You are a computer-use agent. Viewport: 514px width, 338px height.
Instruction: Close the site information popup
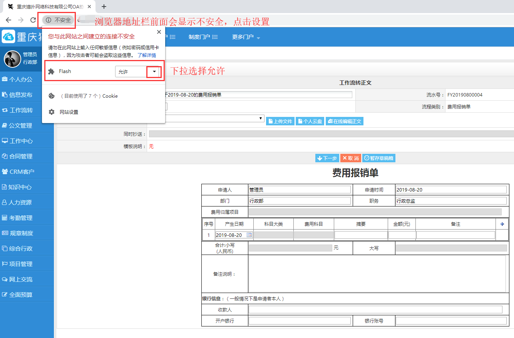point(159,32)
